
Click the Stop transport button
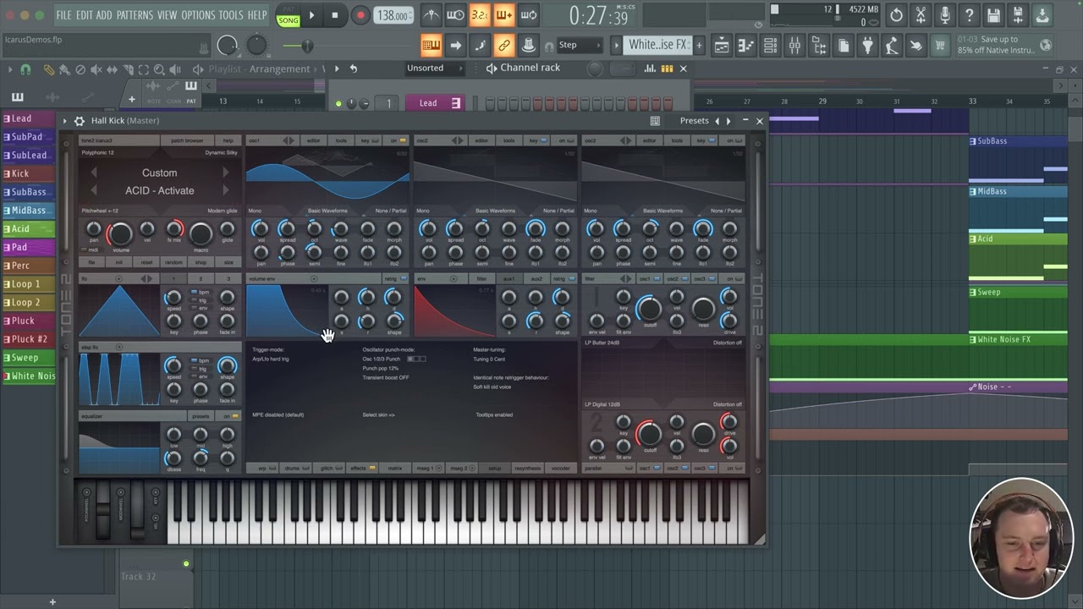pyautogui.click(x=335, y=14)
